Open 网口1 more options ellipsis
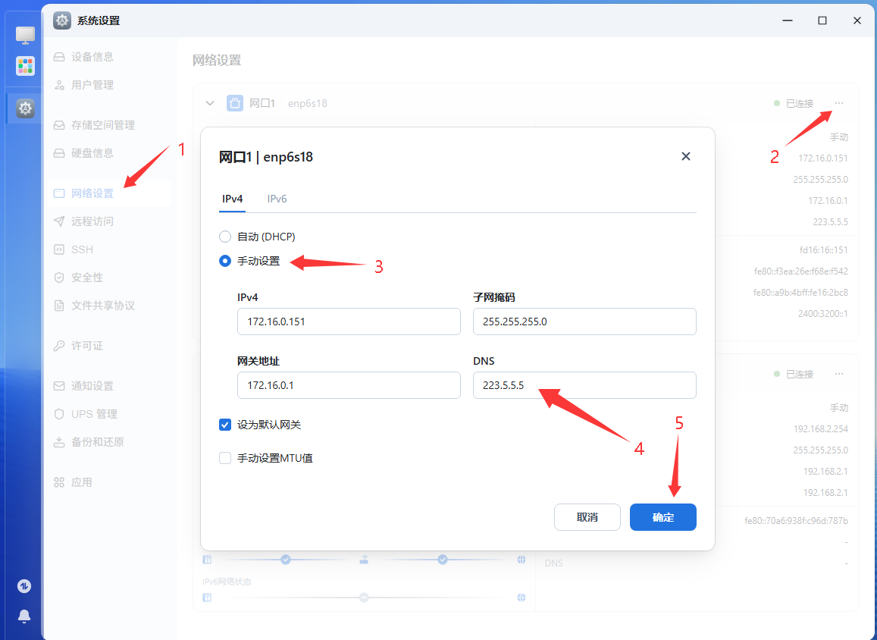The height and width of the screenshot is (640, 877). click(x=839, y=103)
